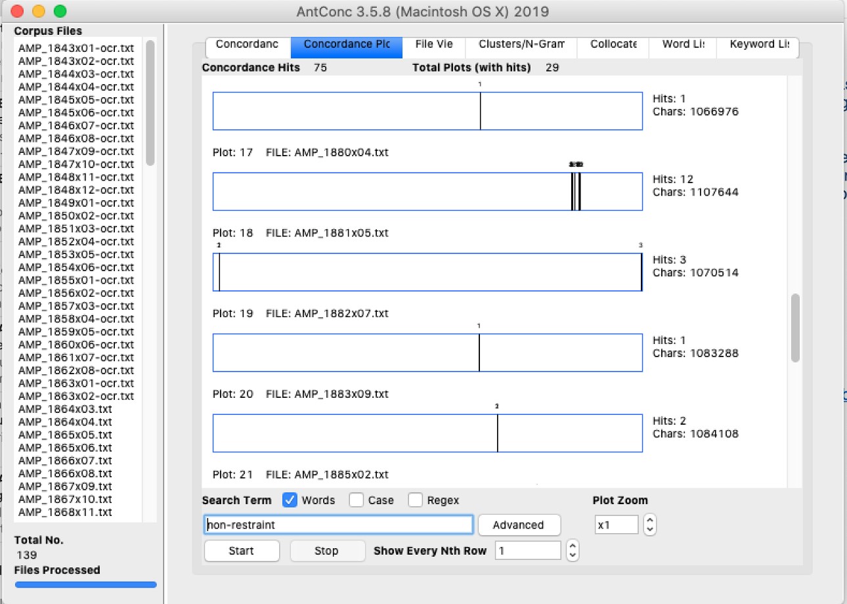
Task: Toggle the Words checkbox
Action: coord(290,500)
